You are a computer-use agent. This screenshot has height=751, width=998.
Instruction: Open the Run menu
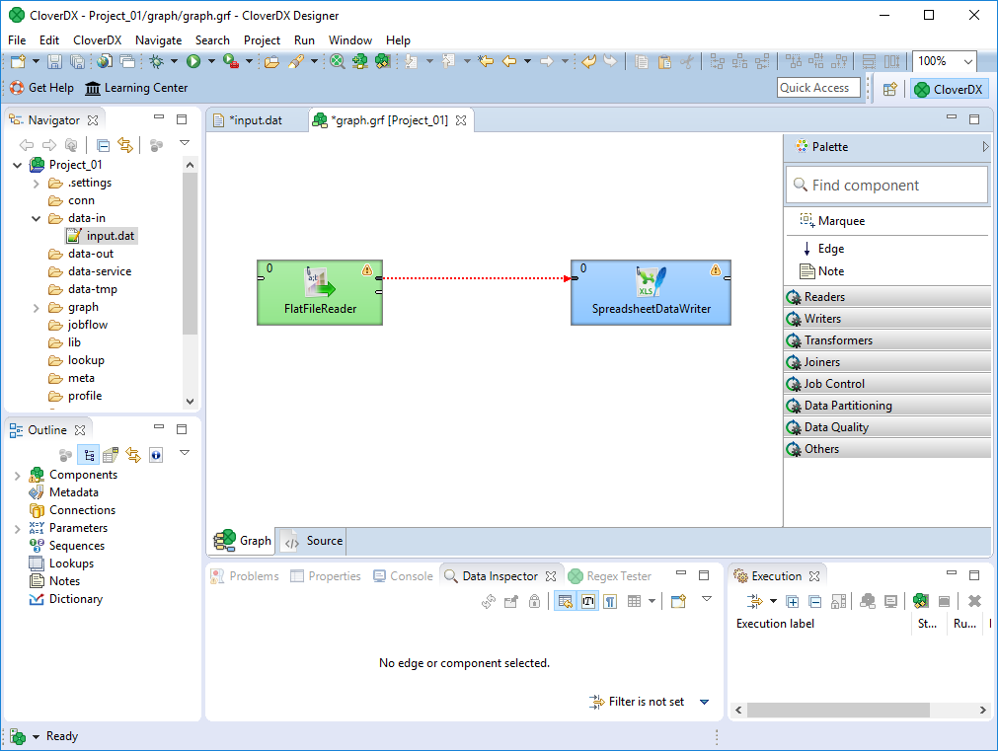pos(304,40)
